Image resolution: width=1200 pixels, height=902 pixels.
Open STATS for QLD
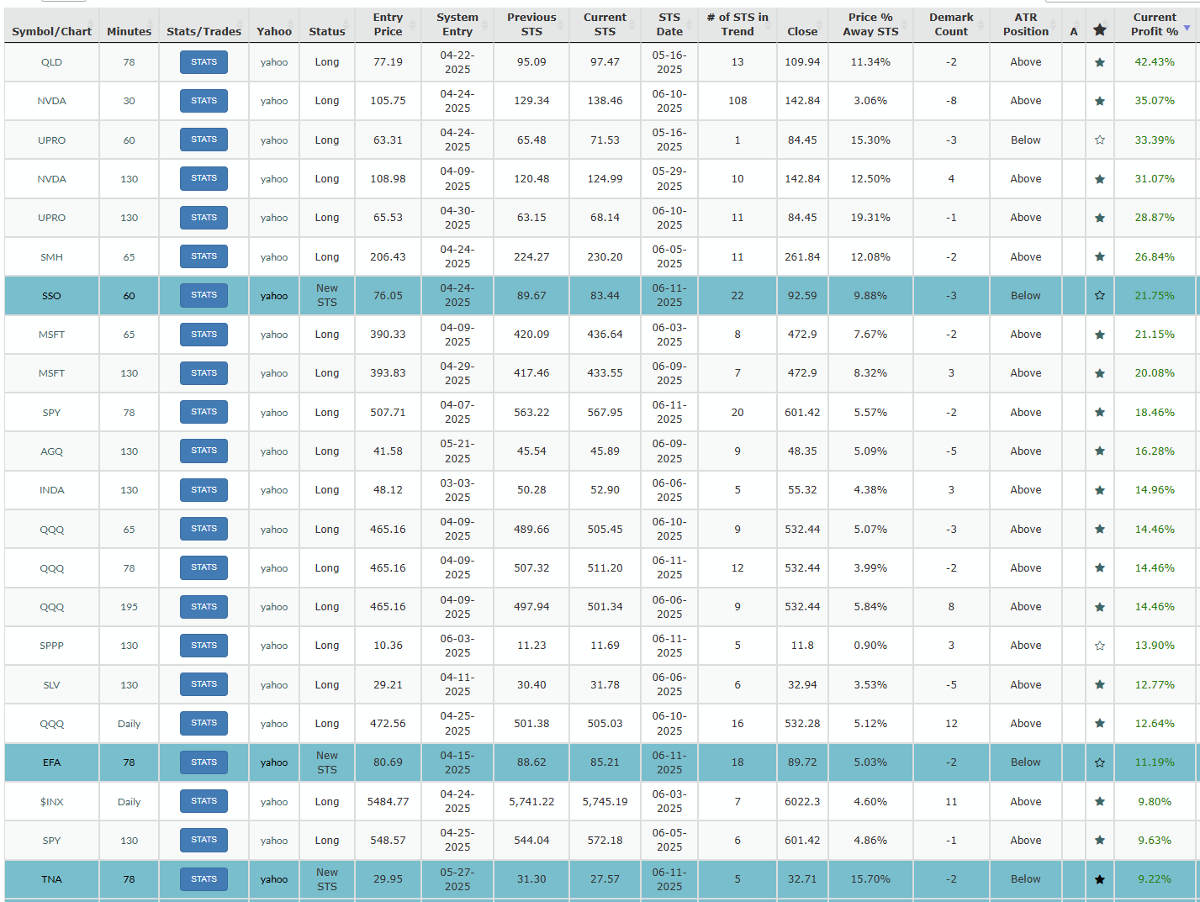204,62
